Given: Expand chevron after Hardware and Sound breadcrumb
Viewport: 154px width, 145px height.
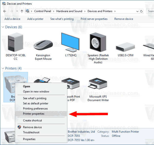Looking at the screenshot, I should coord(85,11).
